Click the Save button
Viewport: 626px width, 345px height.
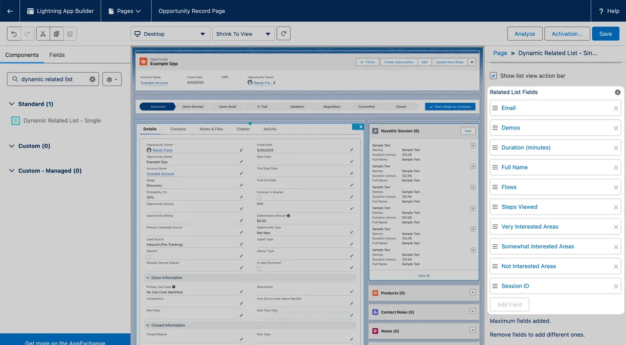605,34
